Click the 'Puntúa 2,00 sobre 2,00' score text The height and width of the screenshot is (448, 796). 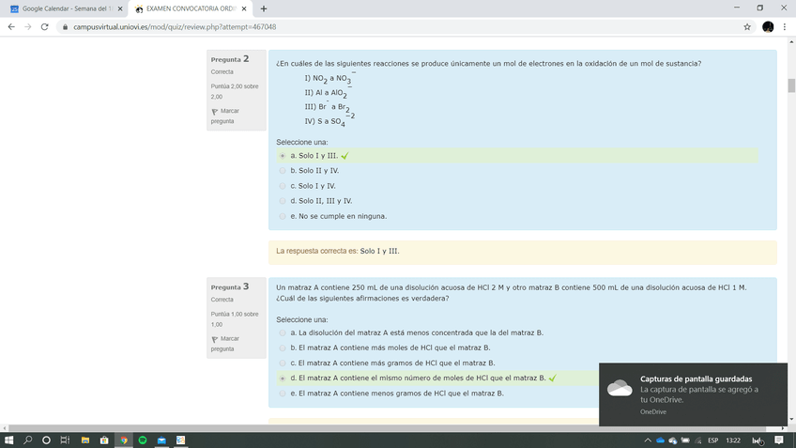(x=235, y=91)
